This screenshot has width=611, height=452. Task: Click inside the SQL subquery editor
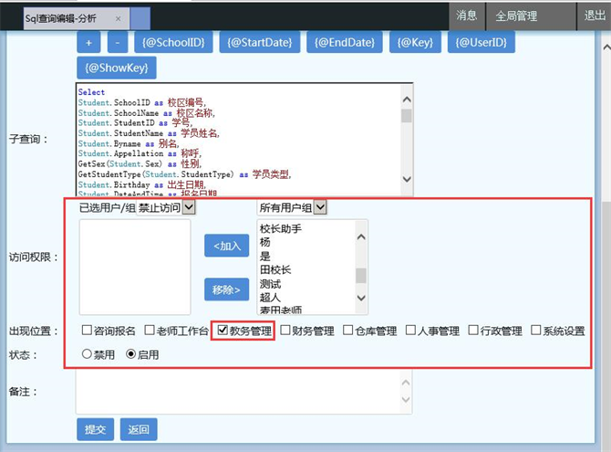pyautogui.click(x=239, y=140)
